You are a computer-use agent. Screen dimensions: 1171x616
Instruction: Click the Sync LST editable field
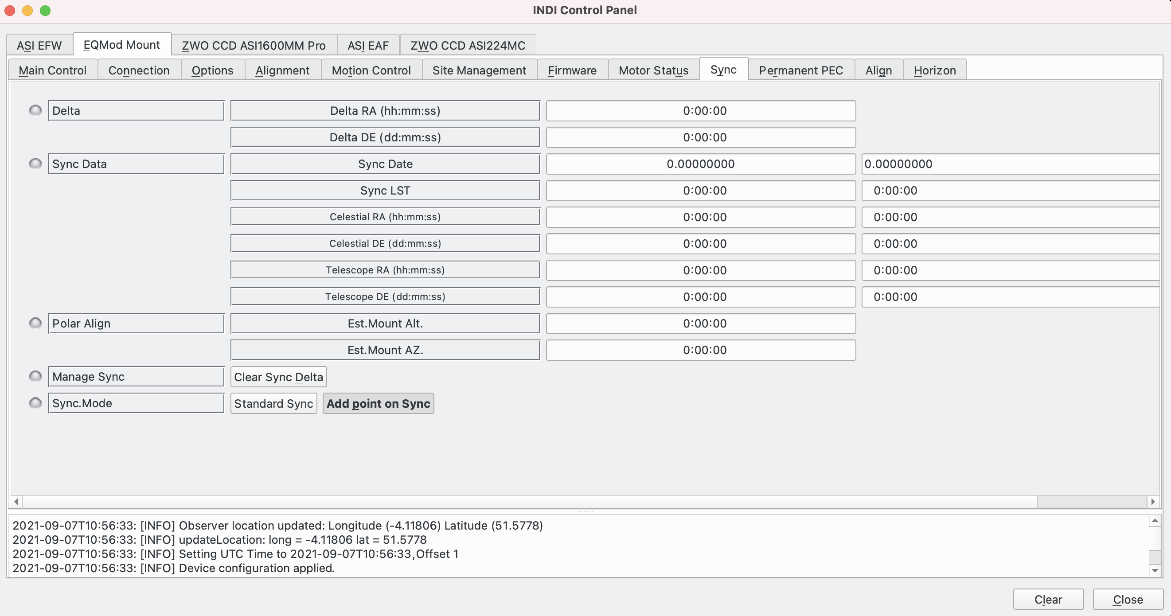(x=1011, y=191)
